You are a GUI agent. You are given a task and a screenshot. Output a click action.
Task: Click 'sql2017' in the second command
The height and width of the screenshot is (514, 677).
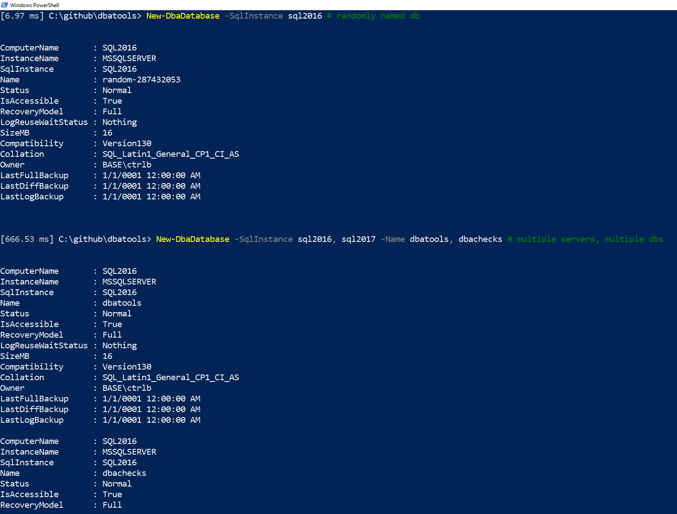[x=358, y=239]
